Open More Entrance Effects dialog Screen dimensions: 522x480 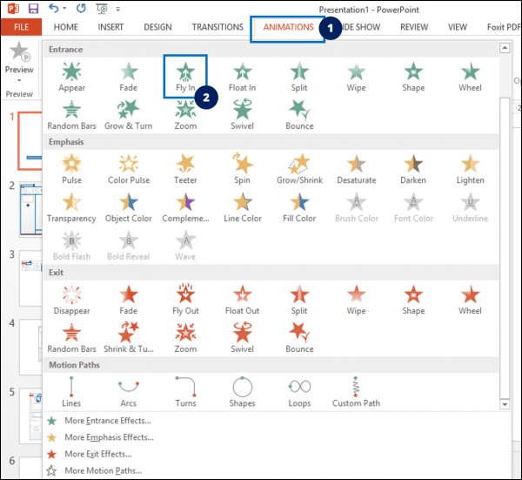(x=108, y=421)
